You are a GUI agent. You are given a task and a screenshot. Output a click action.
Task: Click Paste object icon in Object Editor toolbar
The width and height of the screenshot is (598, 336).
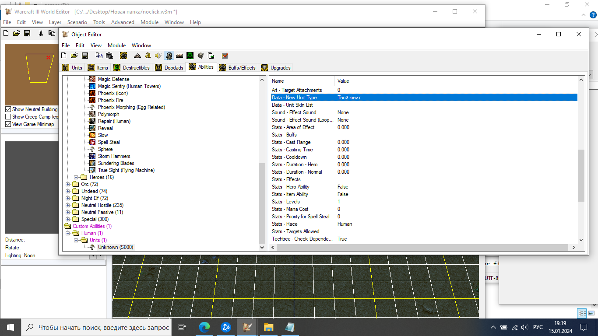click(109, 56)
